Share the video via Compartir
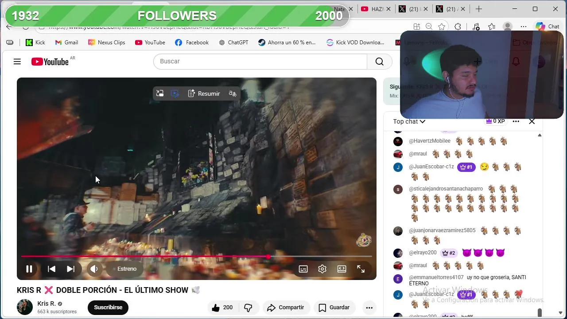Viewport: 567px width, 319px height. [286, 307]
